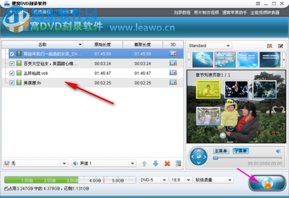The width and height of the screenshot is (289, 198).
Task: Start burning with the flame disc button
Action: point(267,183)
